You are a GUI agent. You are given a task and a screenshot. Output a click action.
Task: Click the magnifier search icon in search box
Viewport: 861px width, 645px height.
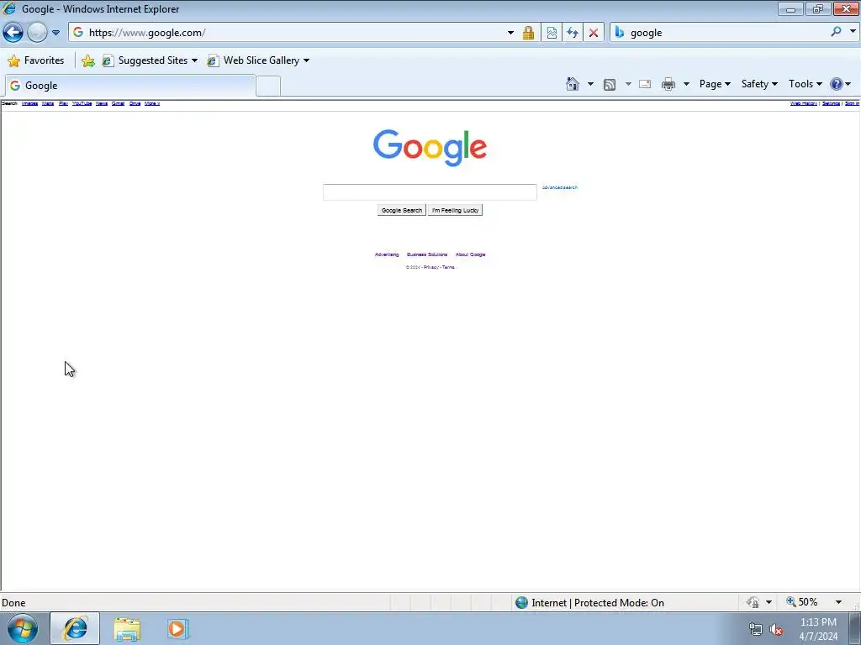836,32
